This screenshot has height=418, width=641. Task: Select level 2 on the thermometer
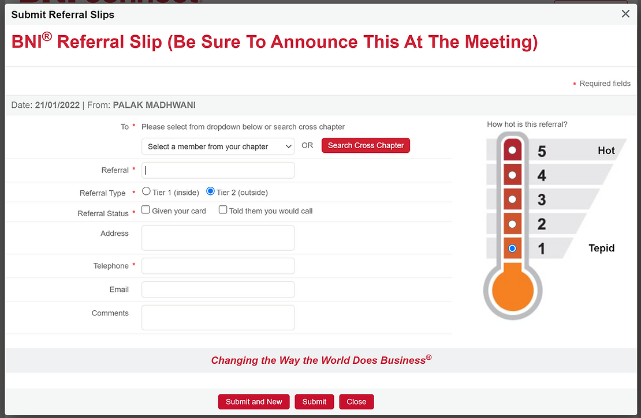pos(512,224)
